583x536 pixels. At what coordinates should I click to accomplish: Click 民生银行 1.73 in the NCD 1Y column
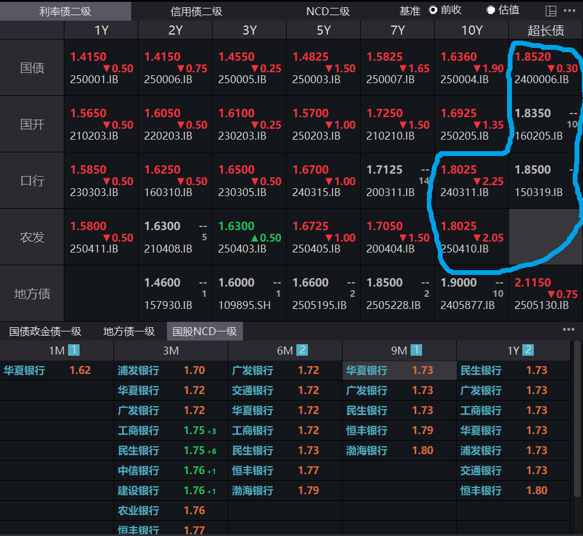[x=513, y=370]
